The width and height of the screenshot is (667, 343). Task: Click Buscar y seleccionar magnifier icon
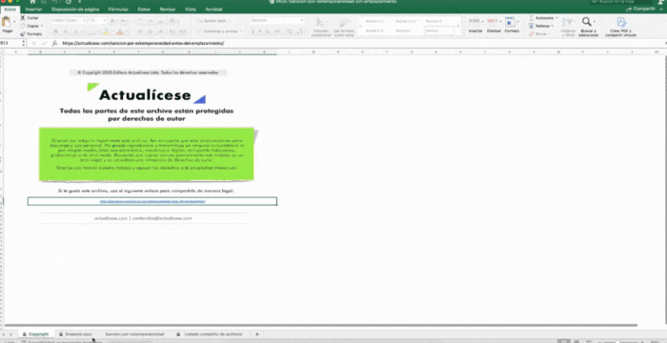587,22
